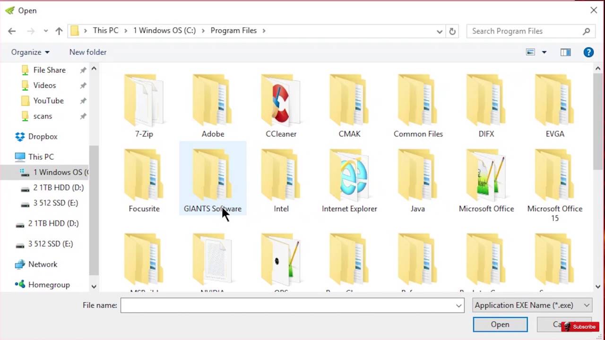Open File Share quick access folder
Screen dimensions: 605x340
tap(49, 70)
